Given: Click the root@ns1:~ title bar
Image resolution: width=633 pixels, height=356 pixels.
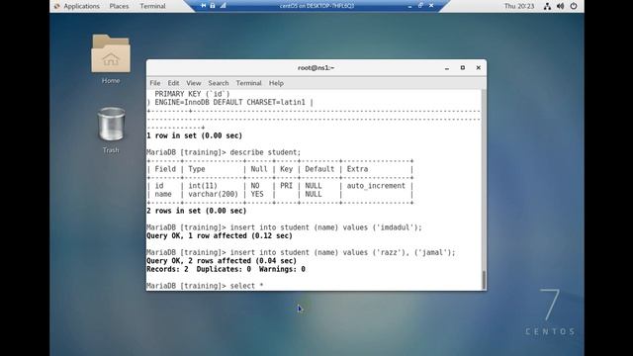Looking at the screenshot, I should pos(316,68).
